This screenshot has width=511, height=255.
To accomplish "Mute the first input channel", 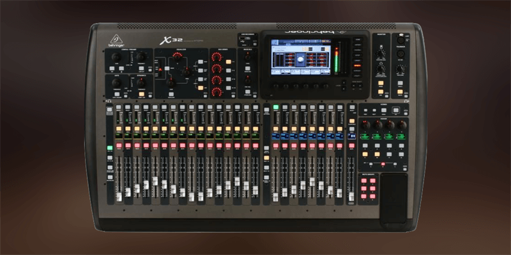I will tap(119, 146).
